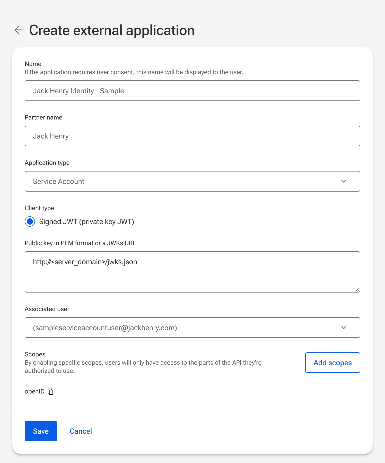Focus the Name input field
This screenshot has width=385, height=463.
tap(192, 91)
